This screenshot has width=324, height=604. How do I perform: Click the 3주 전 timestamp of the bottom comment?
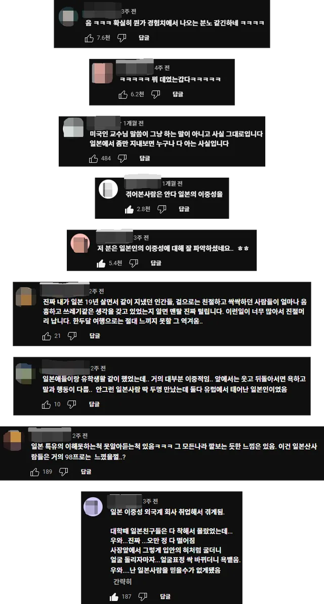(150, 501)
